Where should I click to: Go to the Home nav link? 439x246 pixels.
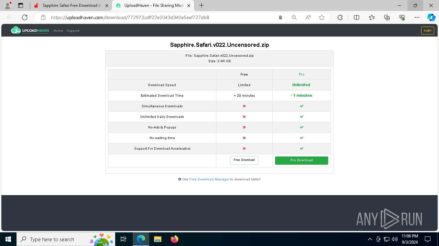58,31
